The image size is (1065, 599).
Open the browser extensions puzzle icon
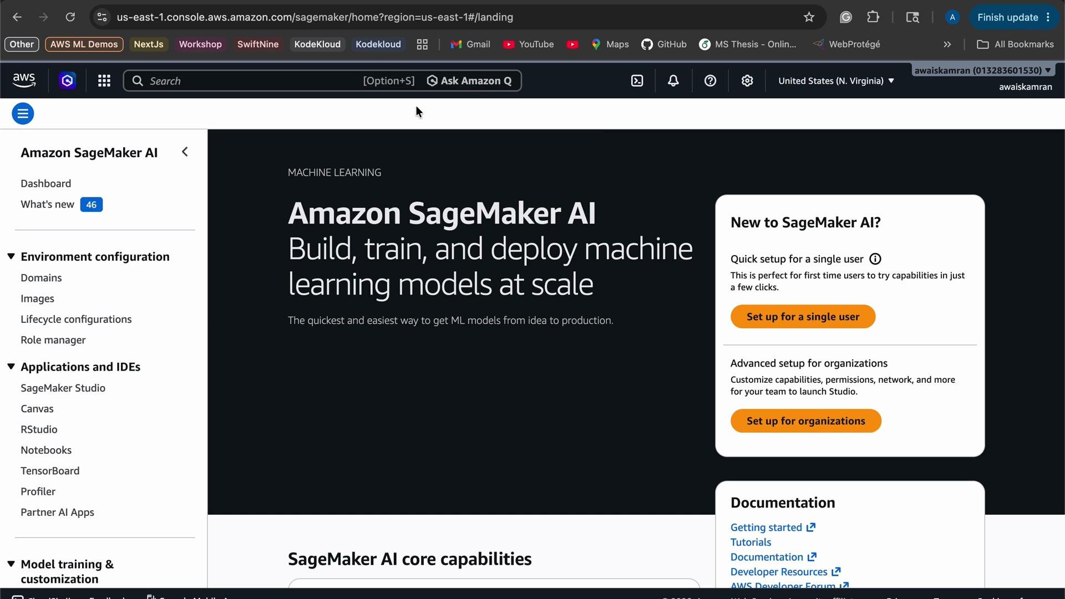click(873, 17)
